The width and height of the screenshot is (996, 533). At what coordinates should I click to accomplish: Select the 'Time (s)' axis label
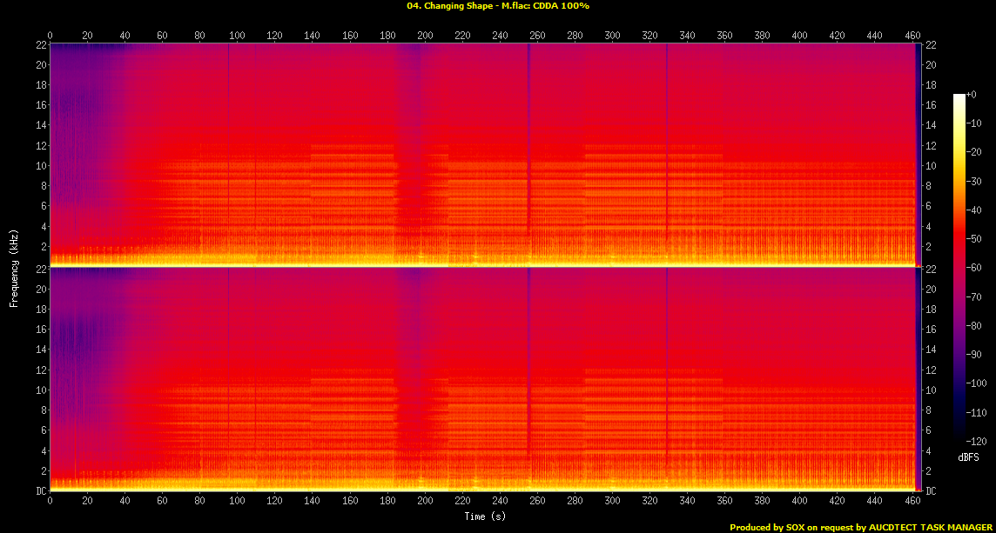[484, 516]
